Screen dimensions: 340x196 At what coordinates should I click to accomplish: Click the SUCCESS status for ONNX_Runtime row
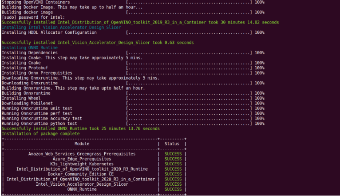coord(173,189)
